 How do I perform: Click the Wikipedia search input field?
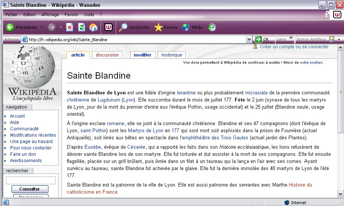[x=31, y=180]
